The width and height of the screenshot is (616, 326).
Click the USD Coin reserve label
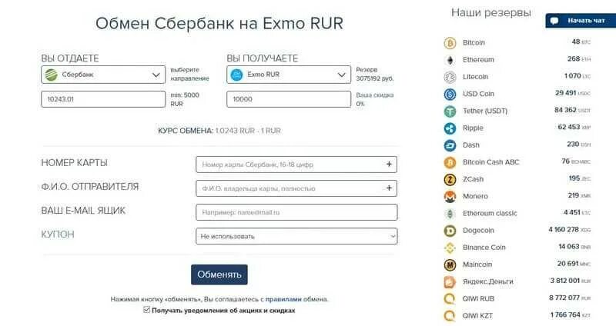pyautogui.click(x=478, y=94)
